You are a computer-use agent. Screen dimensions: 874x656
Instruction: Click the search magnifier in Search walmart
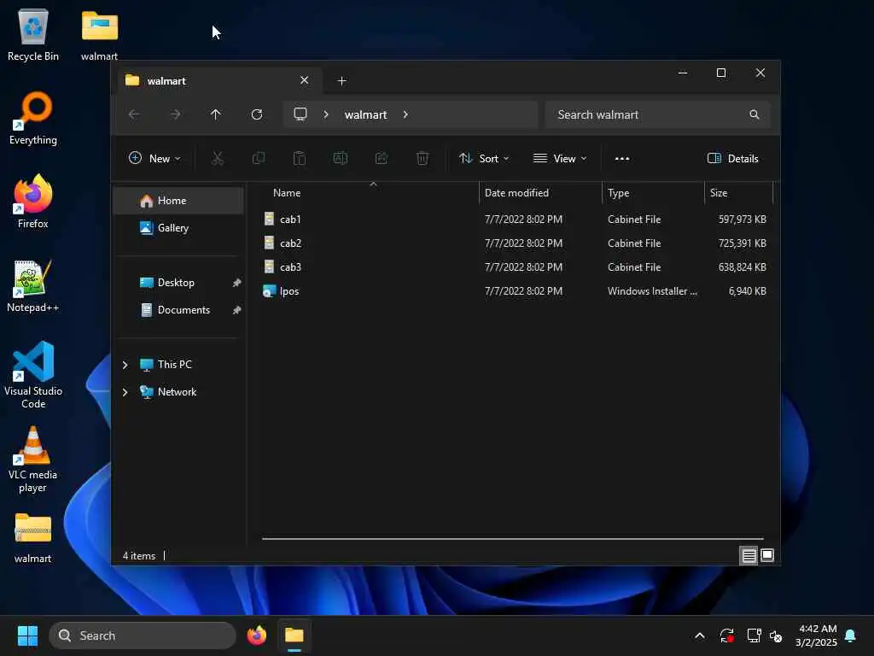755,114
